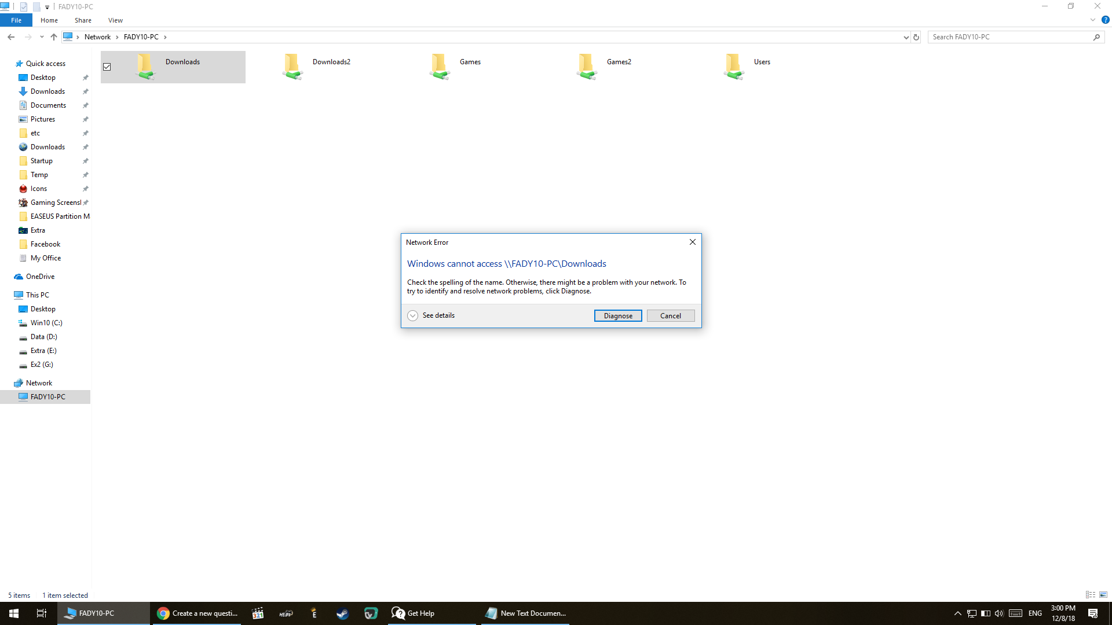This screenshot has width=1112, height=625.
Task: Open the Games2 shared folder icon
Action: (586, 66)
